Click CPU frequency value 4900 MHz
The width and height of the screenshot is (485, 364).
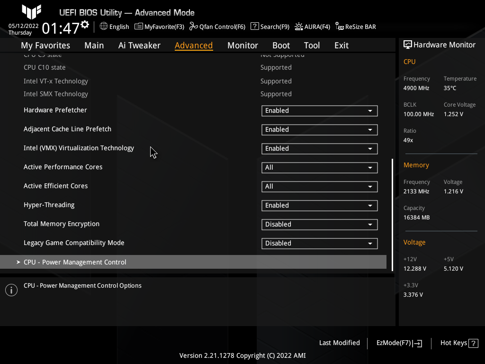[x=416, y=88]
